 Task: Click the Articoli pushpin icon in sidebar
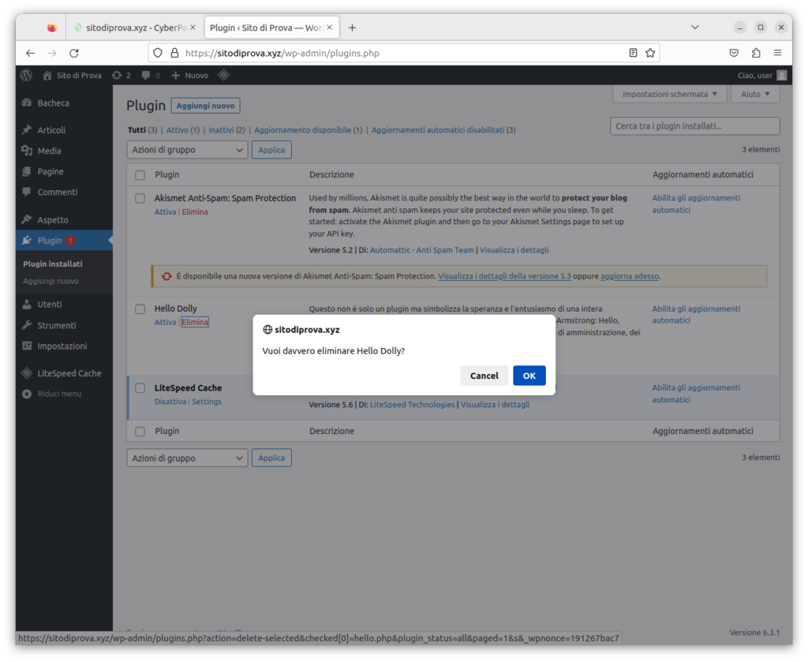click(27, 130)
